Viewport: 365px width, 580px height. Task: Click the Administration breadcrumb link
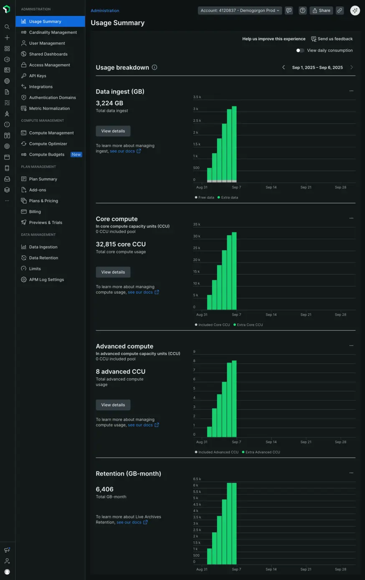coord(105,10)
